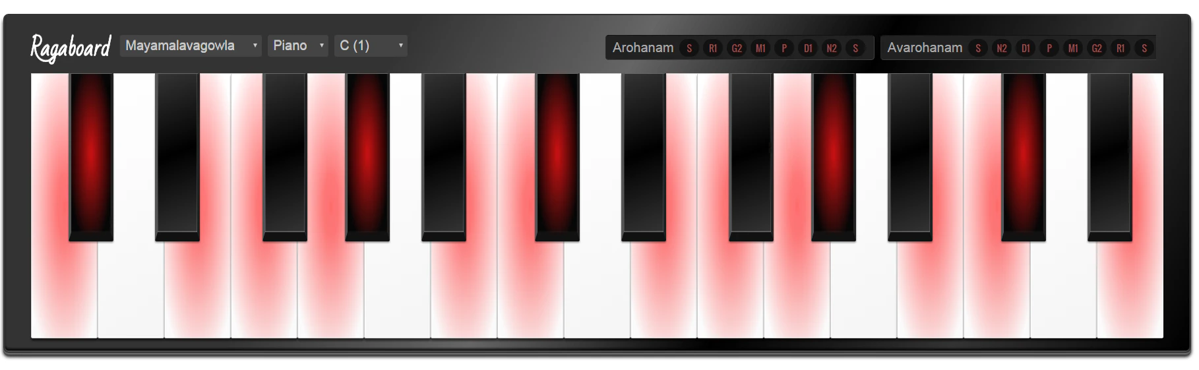This screenshot has width=1199, height=370.
Task: Click the R1 note badge in Avarohanam
Action: 1121,48
